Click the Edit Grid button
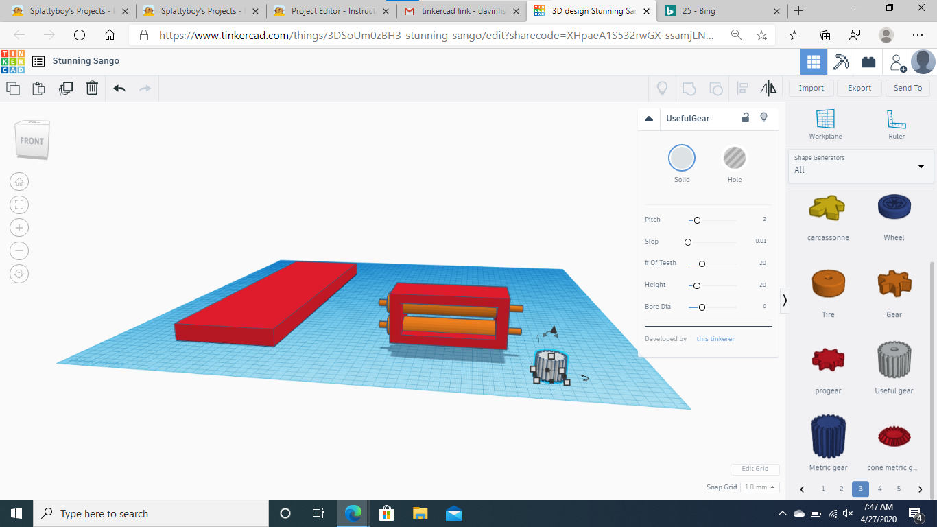The image size is (937, 527). pyautogui.click(x=755, y=469)
